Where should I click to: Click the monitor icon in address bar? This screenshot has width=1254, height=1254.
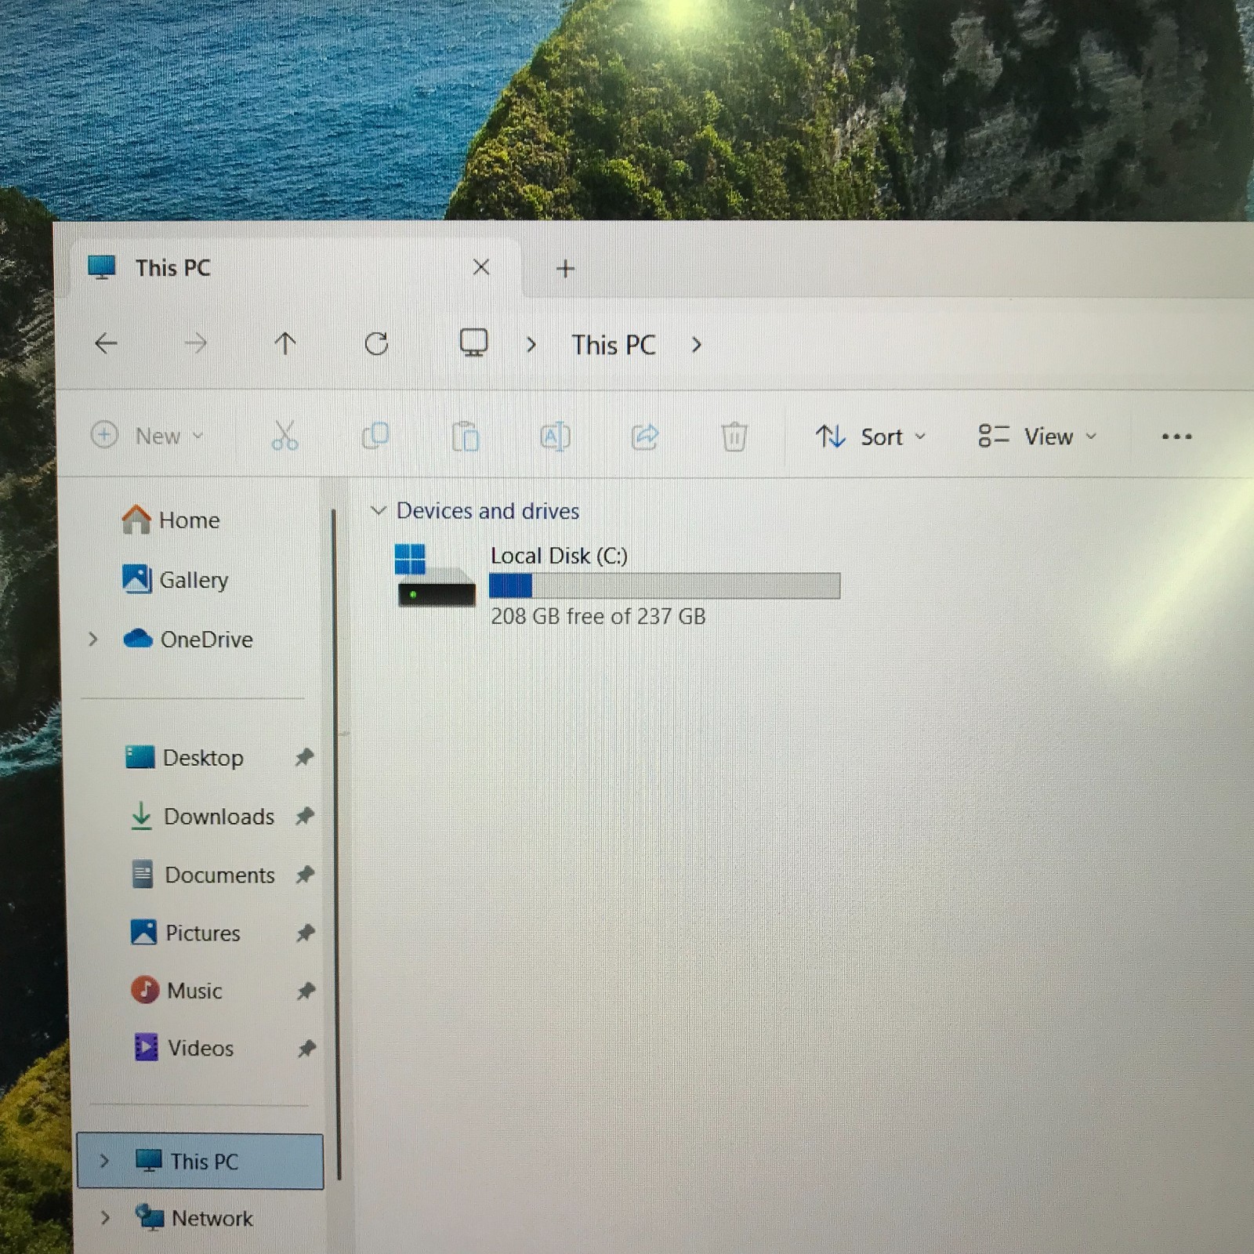[473, 342]
